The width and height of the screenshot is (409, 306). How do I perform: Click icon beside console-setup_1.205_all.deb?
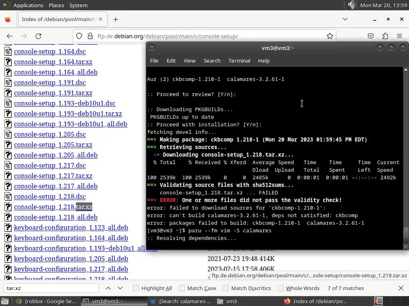pyautogui.click(x=8, y=155)
